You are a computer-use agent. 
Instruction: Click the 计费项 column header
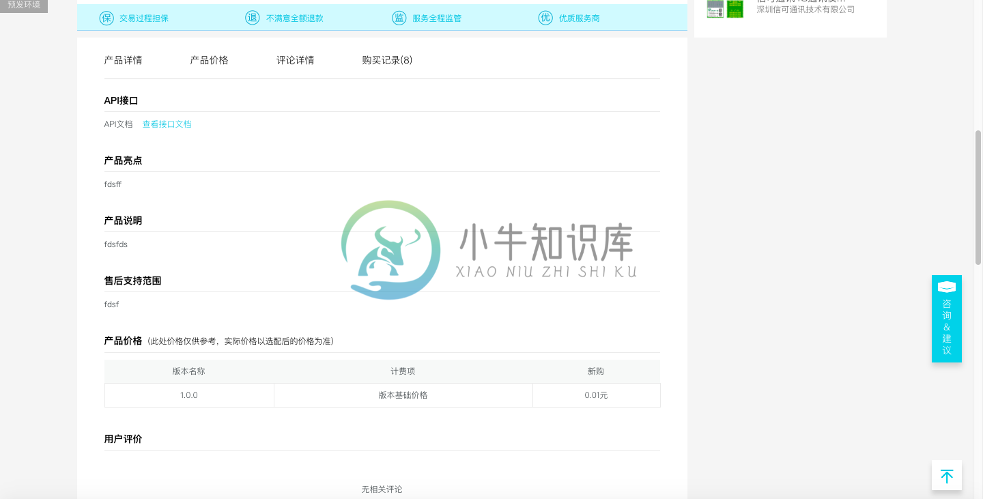point(403,371)
